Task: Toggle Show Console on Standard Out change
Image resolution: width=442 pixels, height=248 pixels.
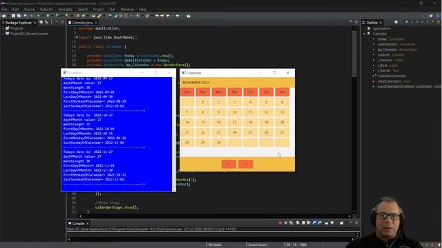Action: point(314,223)
